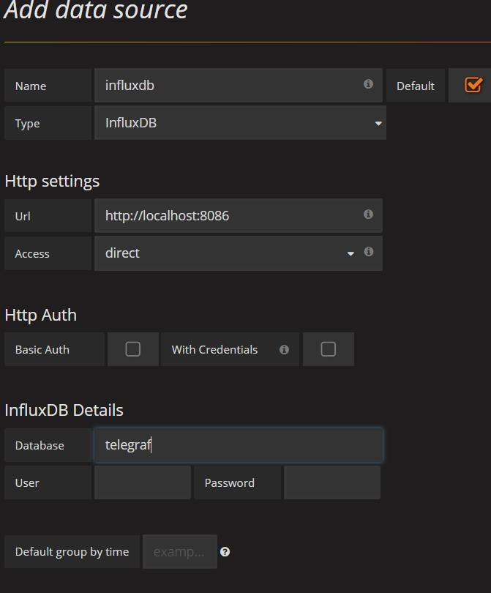Click the Type dropdown arrow

tap(378, 124)
